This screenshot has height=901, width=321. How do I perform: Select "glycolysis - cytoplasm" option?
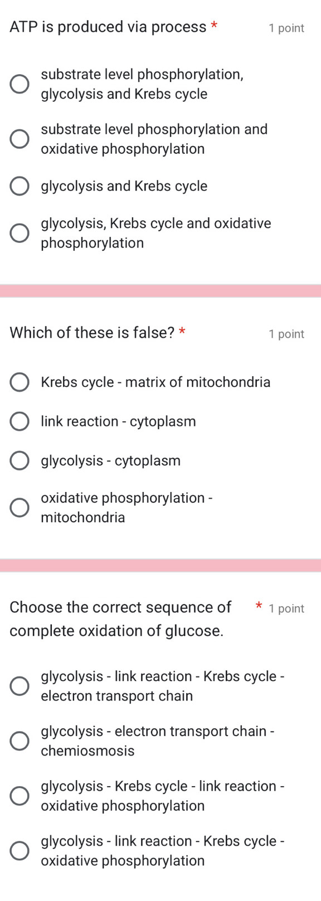[x=20, y=460]
